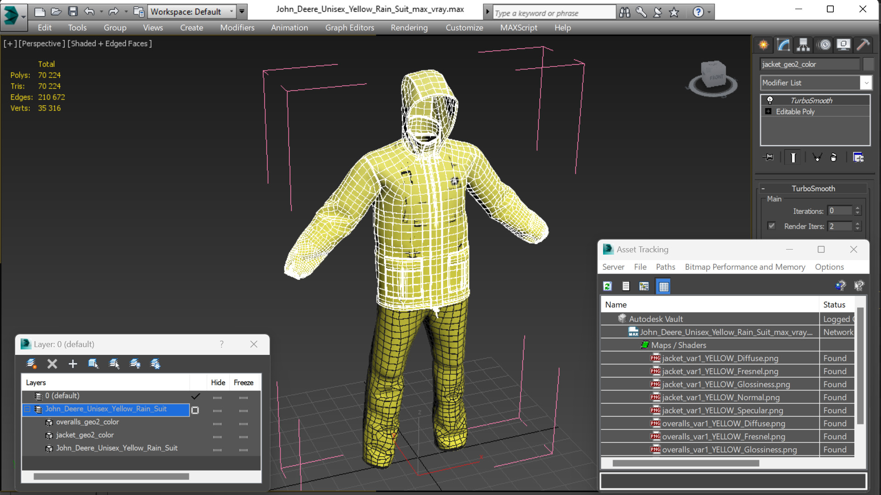
Task: Open the Utilities hammer panel
Action: tap(863, 44)
